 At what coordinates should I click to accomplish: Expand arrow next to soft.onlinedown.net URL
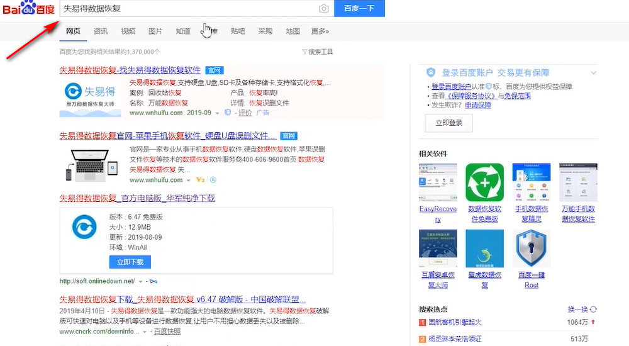click(140, 281)
